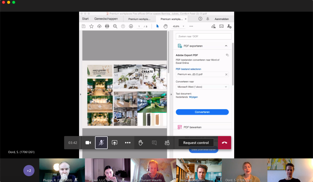Screen dimensions: 313x182
Task: Click the easy greens image in PDF
Action: [x=100, y=71]
